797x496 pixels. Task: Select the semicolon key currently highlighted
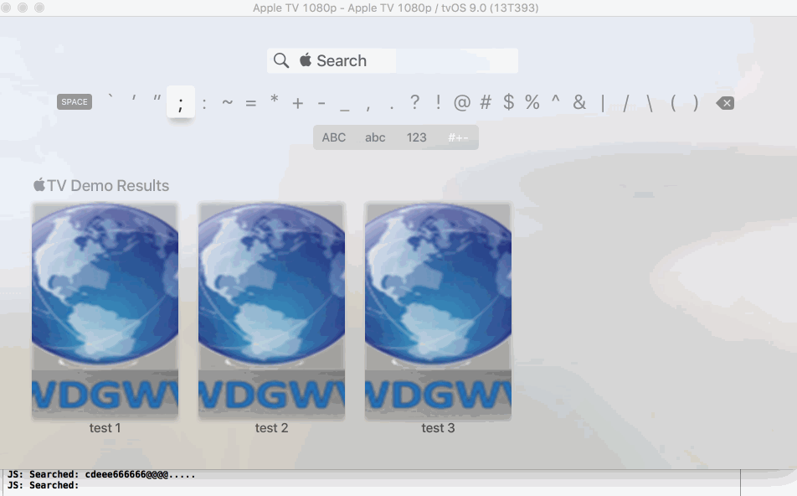coord(181,102)
